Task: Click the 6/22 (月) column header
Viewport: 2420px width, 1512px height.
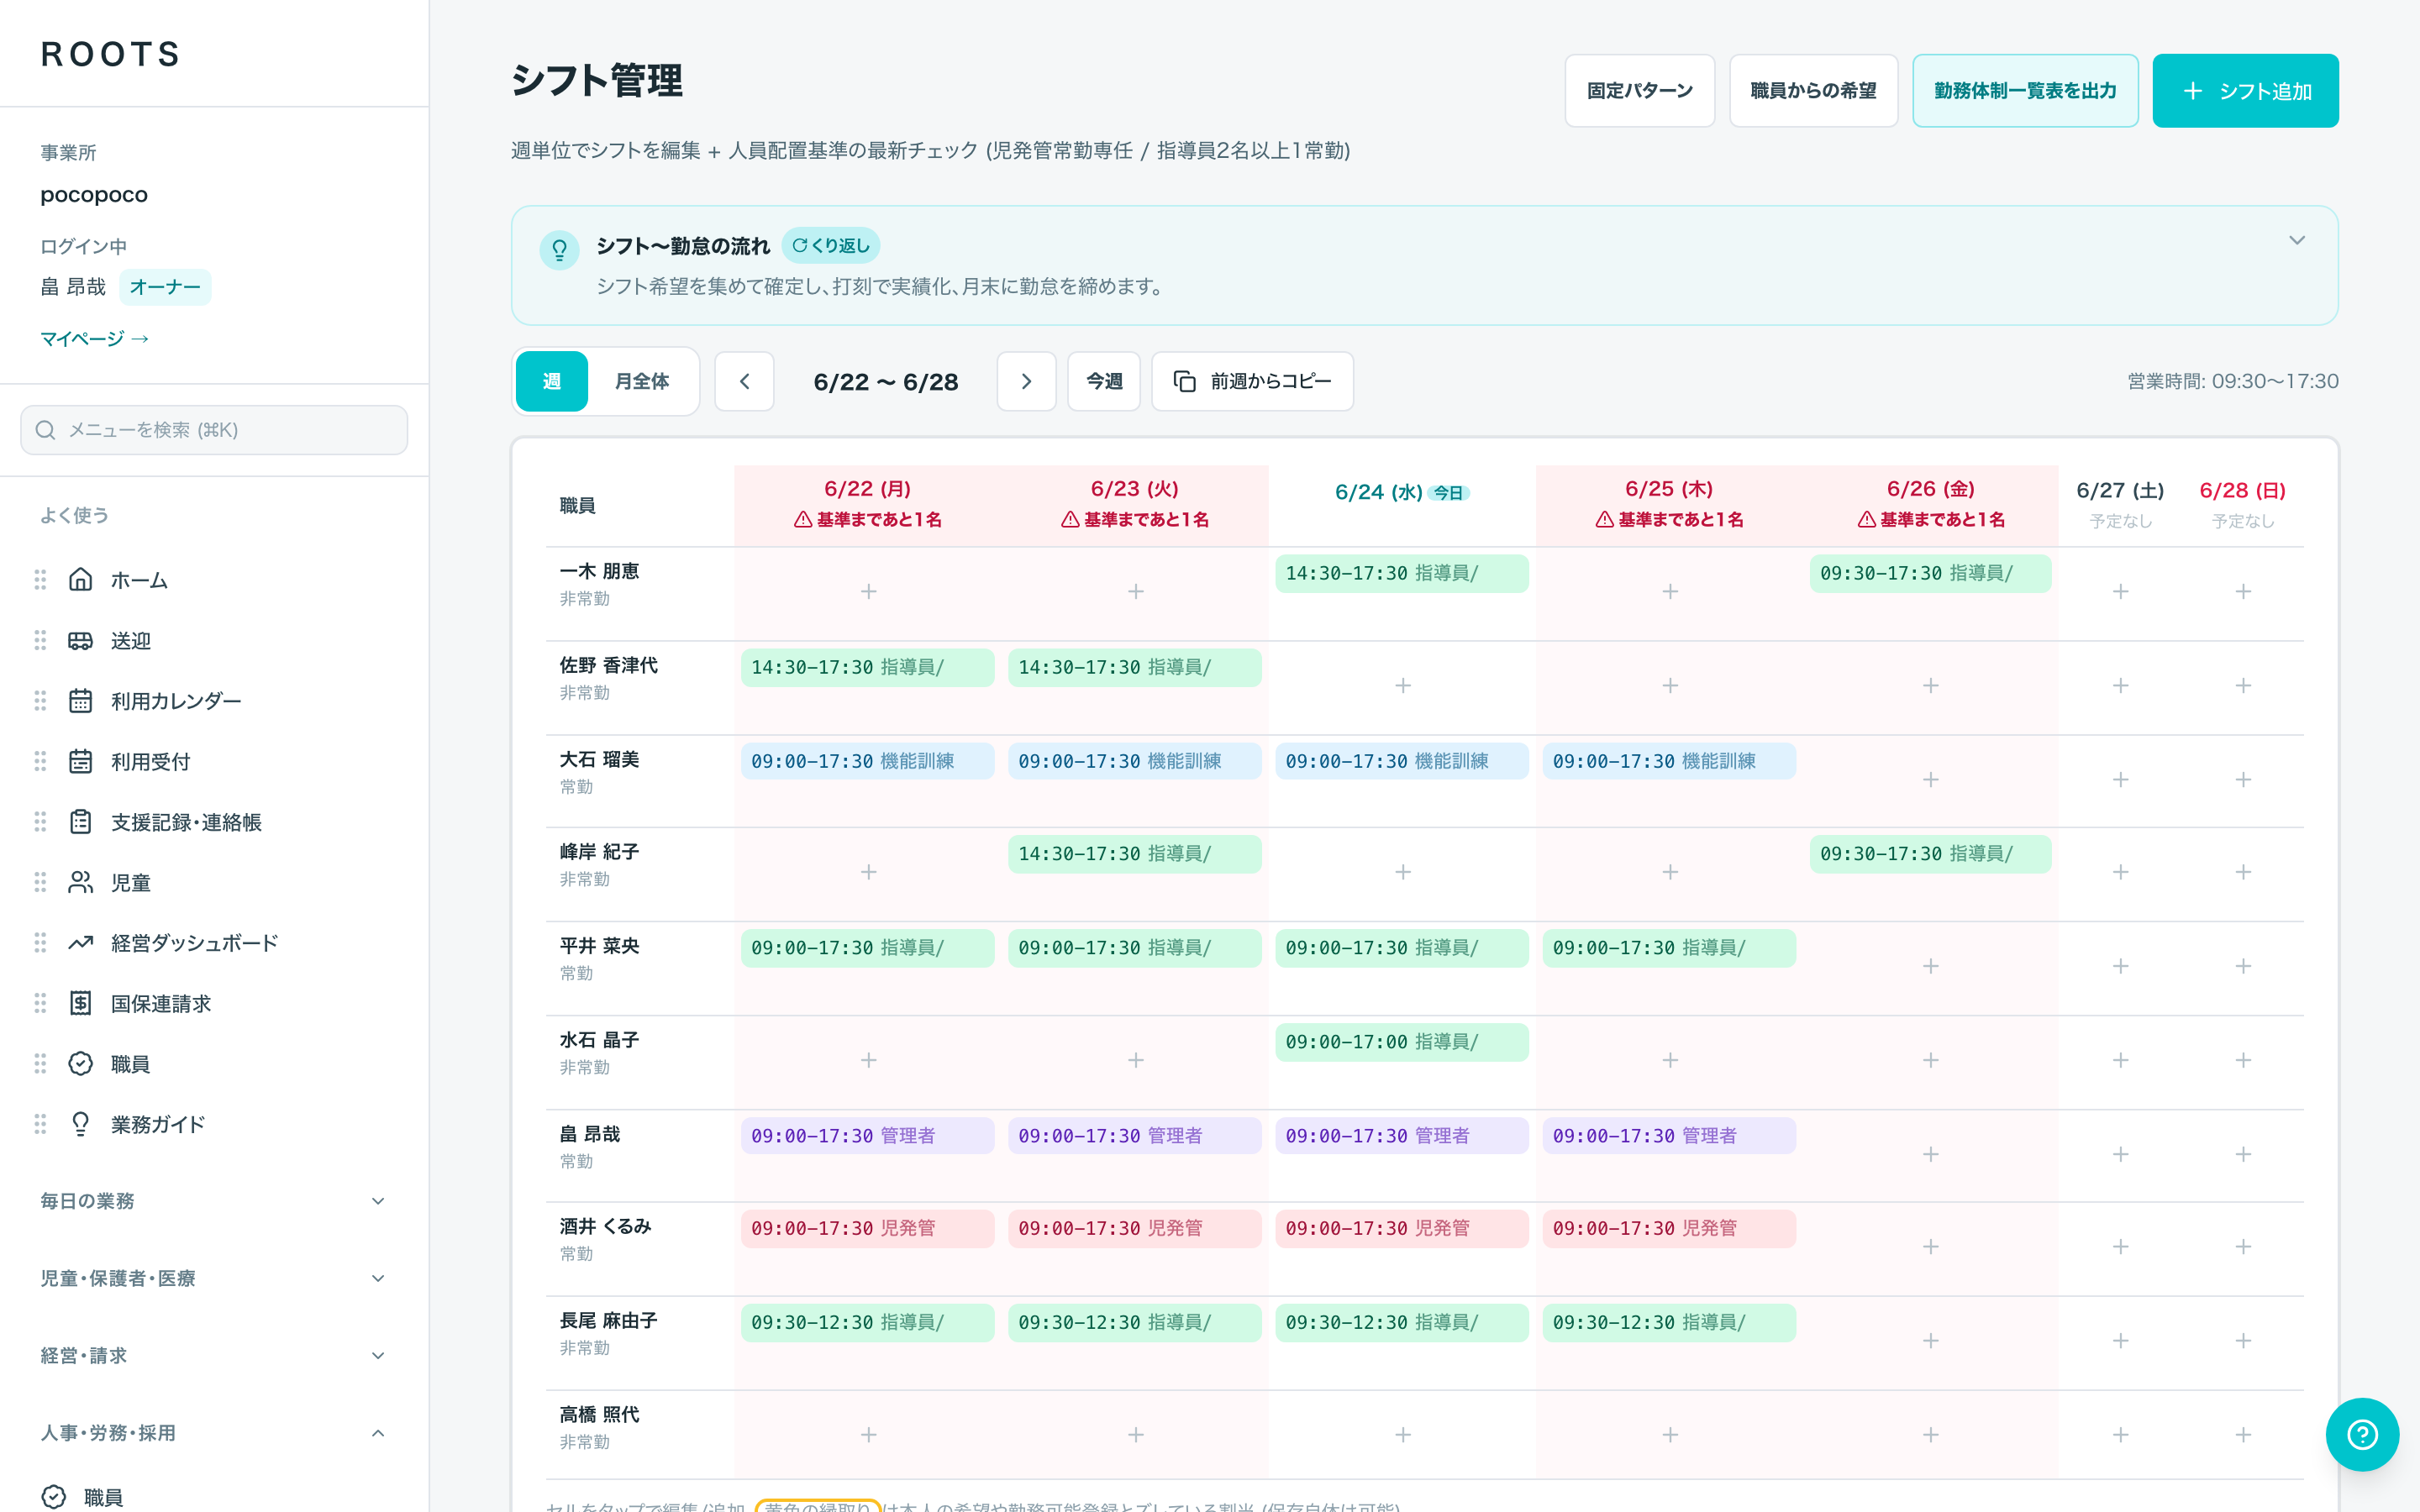Action: pos(867,504)
